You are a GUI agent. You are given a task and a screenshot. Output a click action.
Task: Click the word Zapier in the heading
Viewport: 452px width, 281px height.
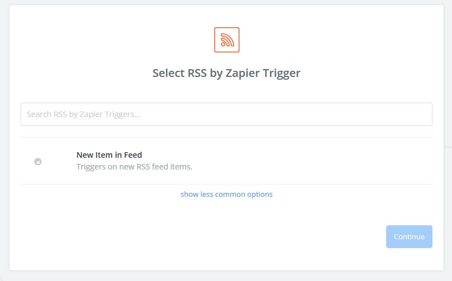(242, 74)
